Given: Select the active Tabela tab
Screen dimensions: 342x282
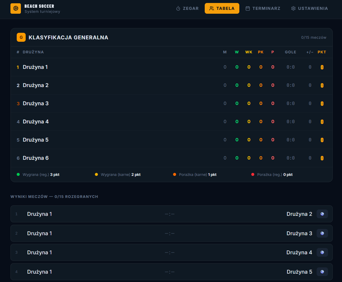Looking at the screenshot, I should coord(222,9).
